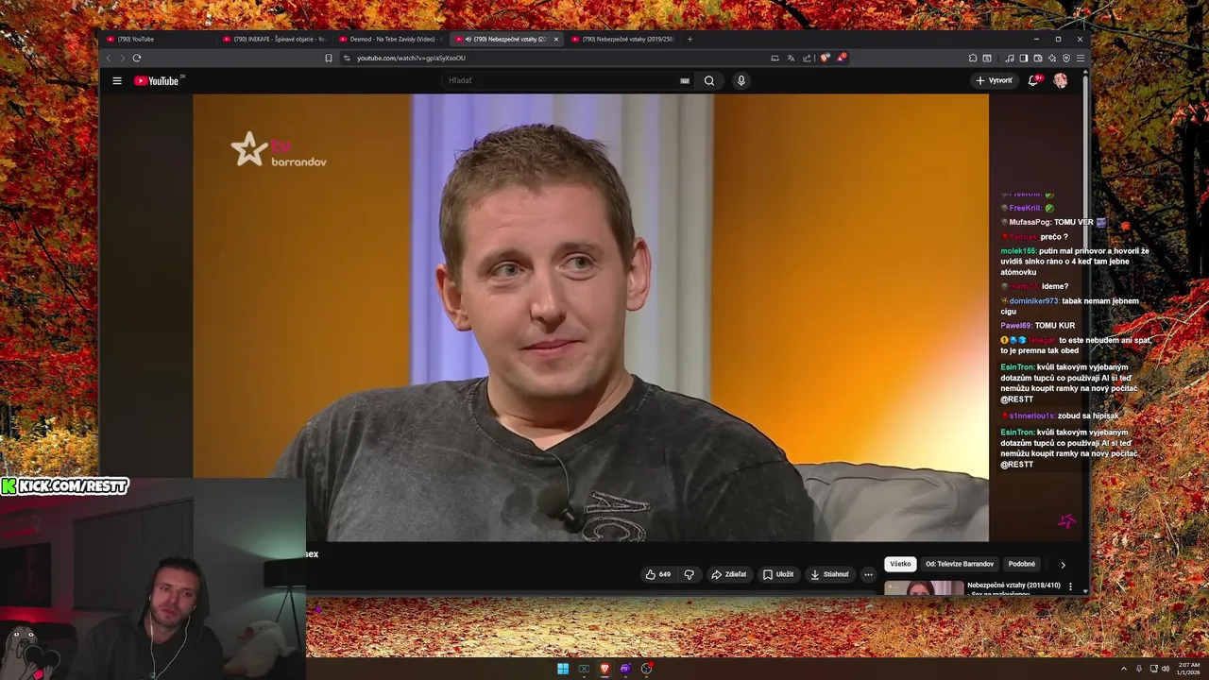Click the address bar URL
Screen dimensions: 1209x680
pos(411,58)
